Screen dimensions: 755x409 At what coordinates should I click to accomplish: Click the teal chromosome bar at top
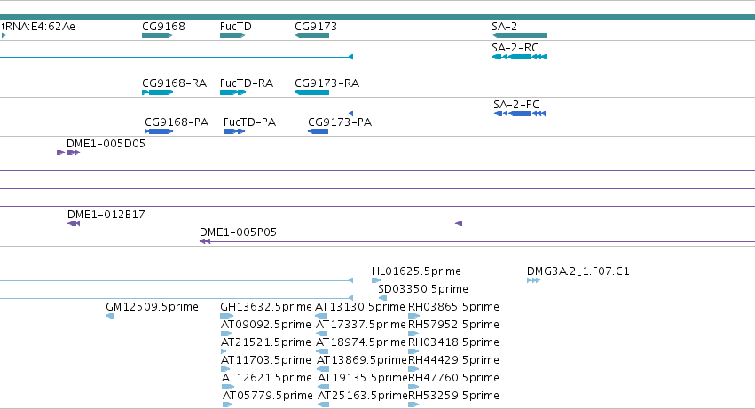click(x=378, y=17)
